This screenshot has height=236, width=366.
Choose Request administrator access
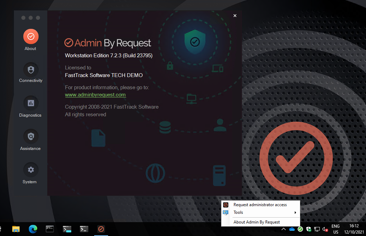click(x=260, y=205)
